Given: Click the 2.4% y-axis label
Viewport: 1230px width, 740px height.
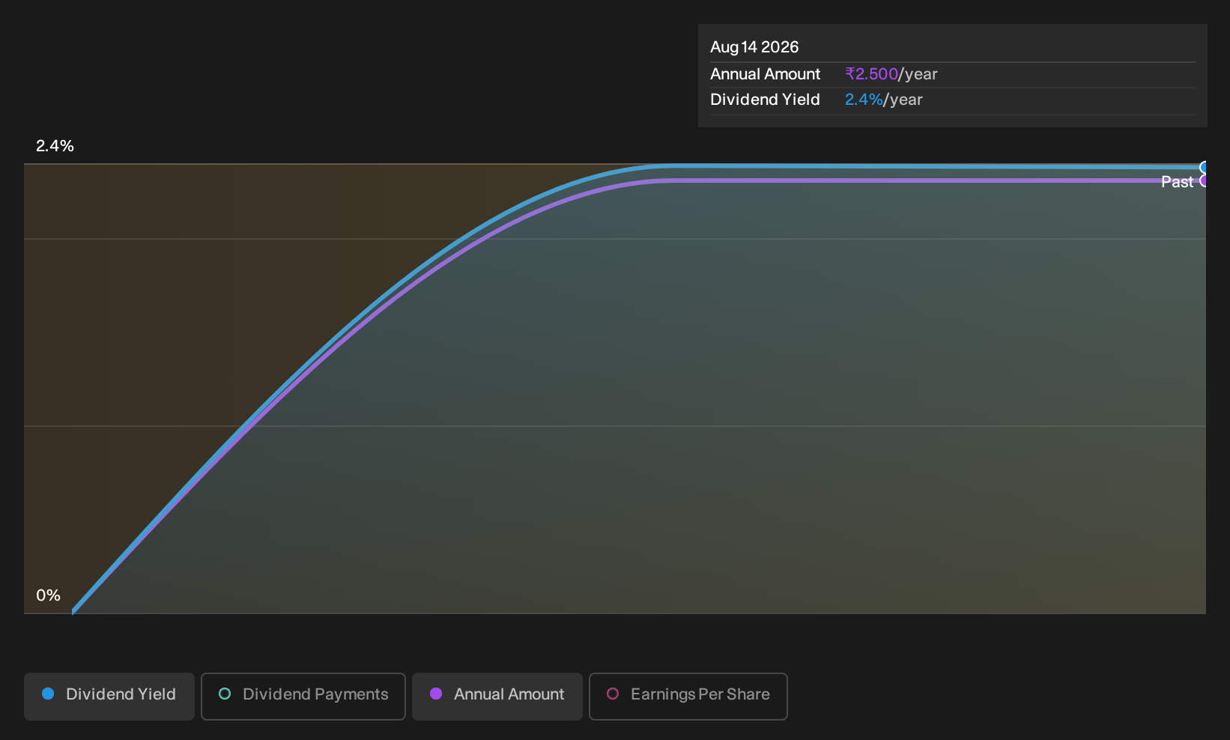Looking at the screenshot, I should 55,146.
